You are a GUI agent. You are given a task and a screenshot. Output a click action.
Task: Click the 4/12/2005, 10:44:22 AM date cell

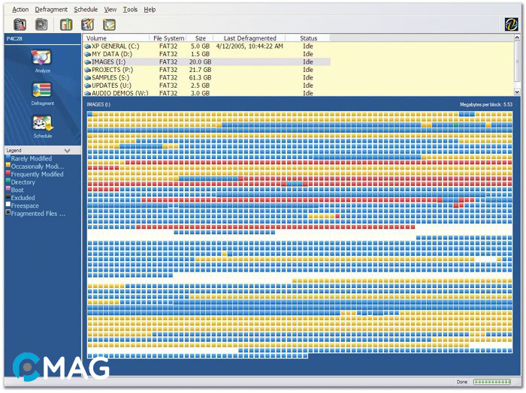point(249,46)
